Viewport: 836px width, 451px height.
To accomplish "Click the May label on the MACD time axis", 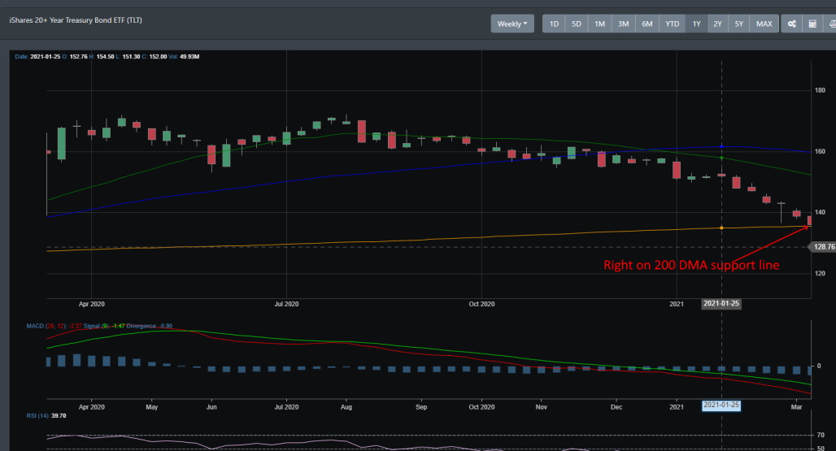I will [x=152, y=407].
